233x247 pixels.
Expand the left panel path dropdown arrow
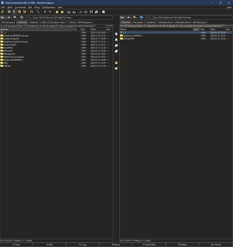(1, 26)
